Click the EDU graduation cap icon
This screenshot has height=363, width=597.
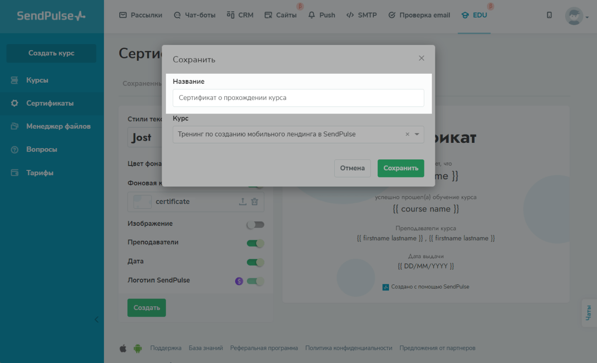[465, 15]
